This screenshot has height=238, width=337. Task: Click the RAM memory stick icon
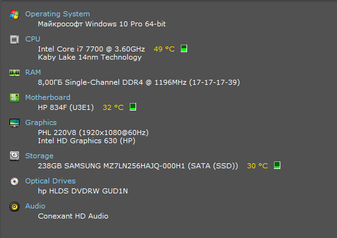(x=14, y=73)
